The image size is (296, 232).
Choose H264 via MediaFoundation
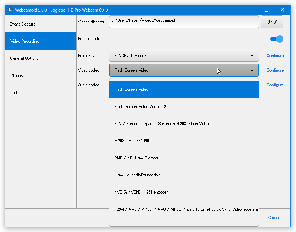tap(184, 175)
